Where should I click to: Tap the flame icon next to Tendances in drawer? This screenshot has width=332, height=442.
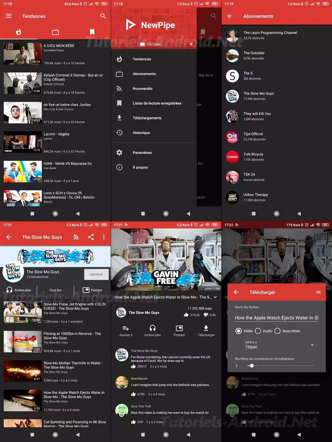point(119,59)
